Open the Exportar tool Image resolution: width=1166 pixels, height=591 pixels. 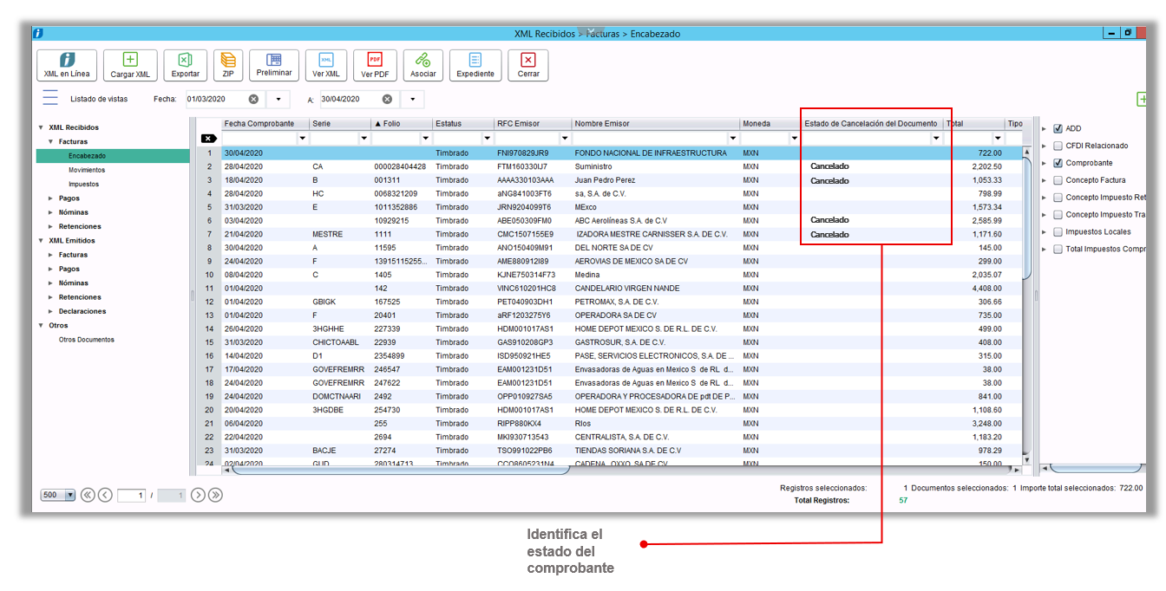pyautogui.click(x=185, y=64)
